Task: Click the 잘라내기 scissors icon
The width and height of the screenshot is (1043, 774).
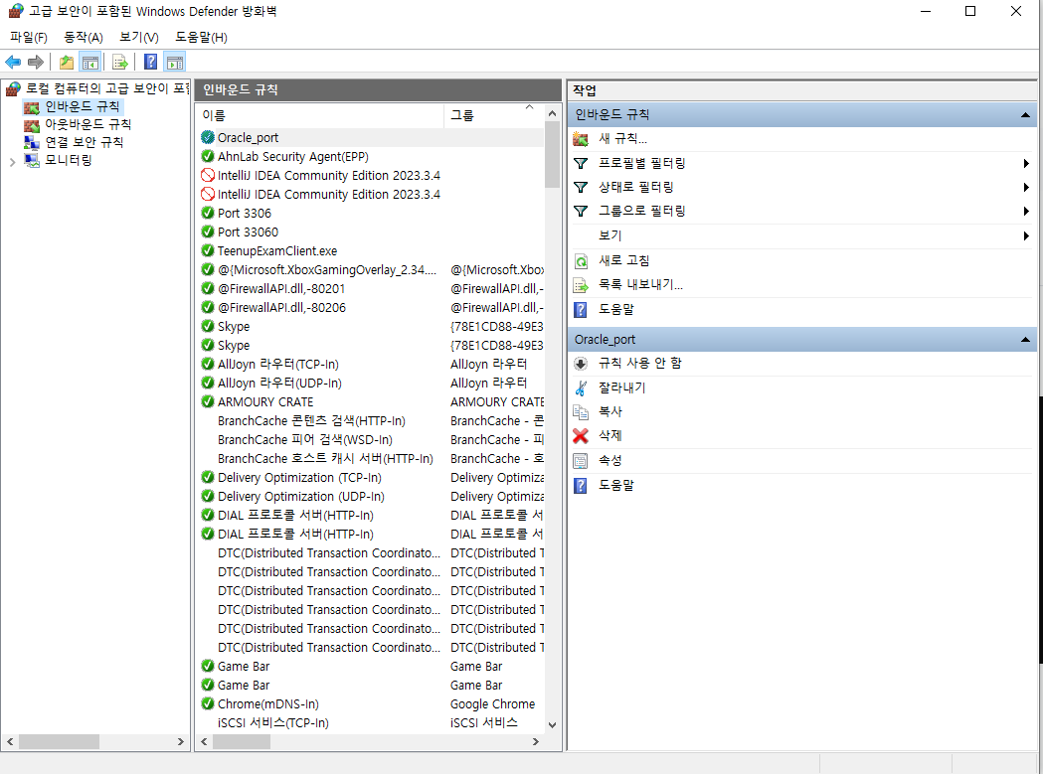Action: pyautogui.click(x=581, y=388)
